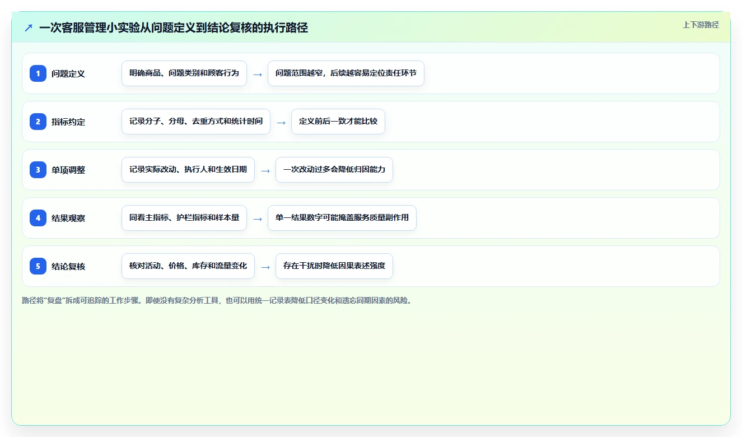742x437 pixels.
Task: Click the 记录实际改动、执行人和生效日期 box
Action: (188, 170)
